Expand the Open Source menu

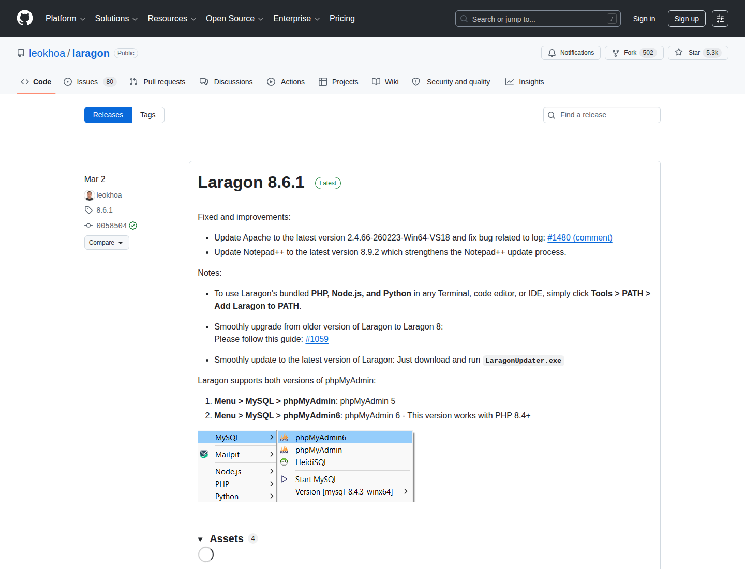point(235,18)
